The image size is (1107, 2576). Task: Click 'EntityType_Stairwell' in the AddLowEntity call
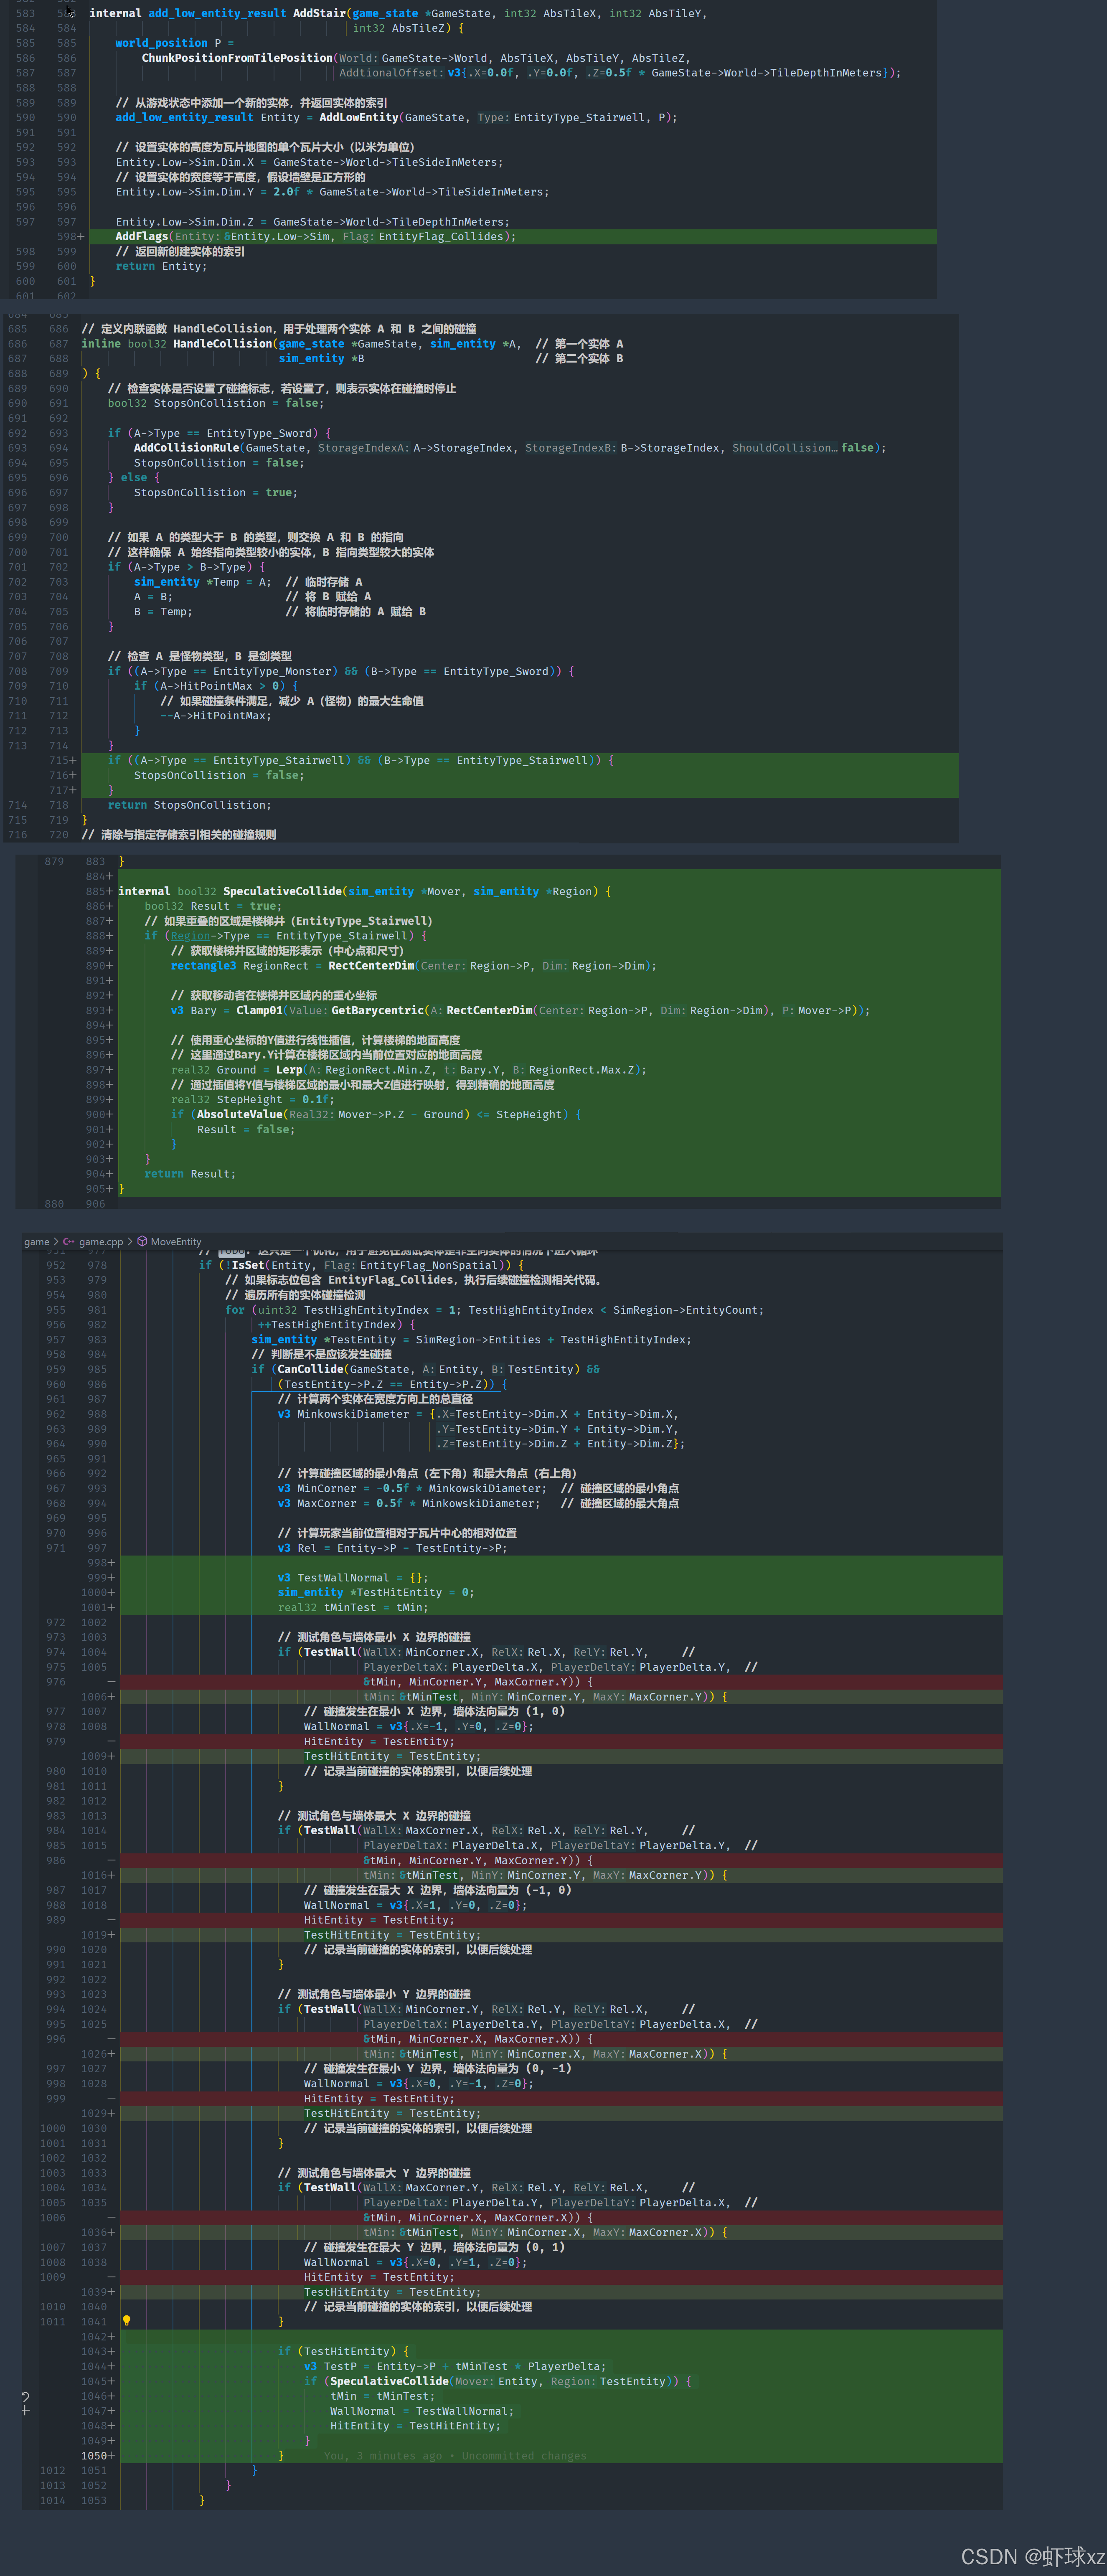tap(579, 117)
